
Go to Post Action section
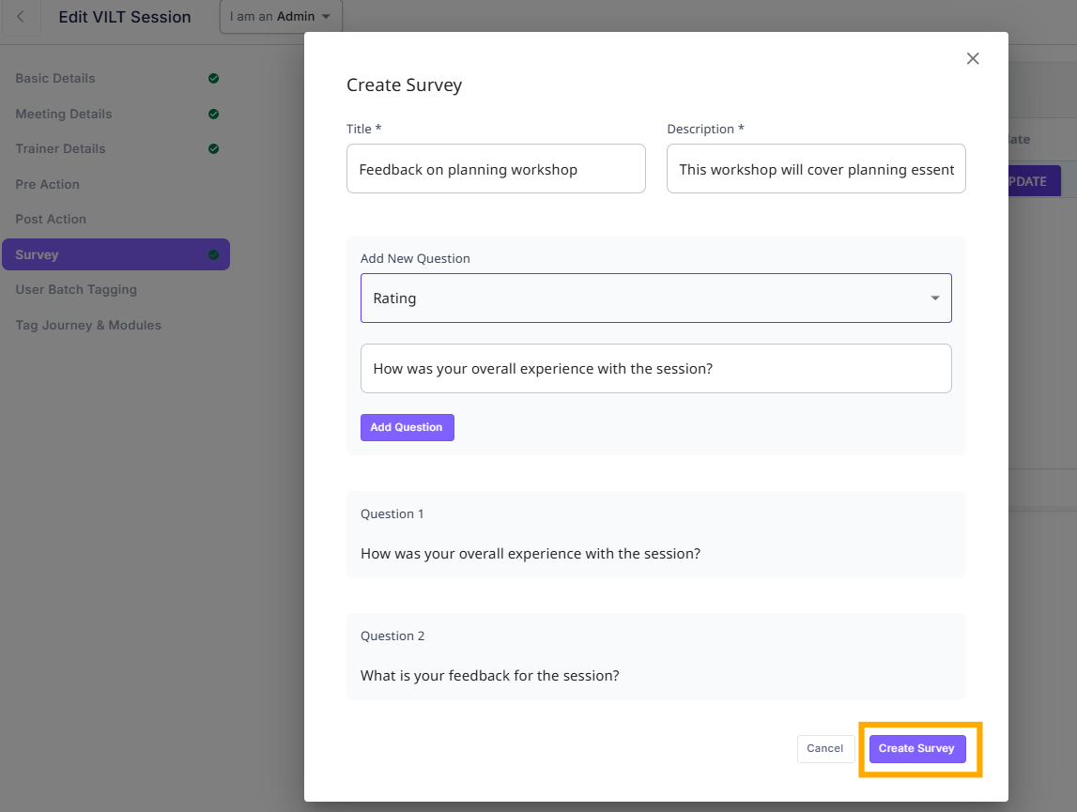pos(51,219)
